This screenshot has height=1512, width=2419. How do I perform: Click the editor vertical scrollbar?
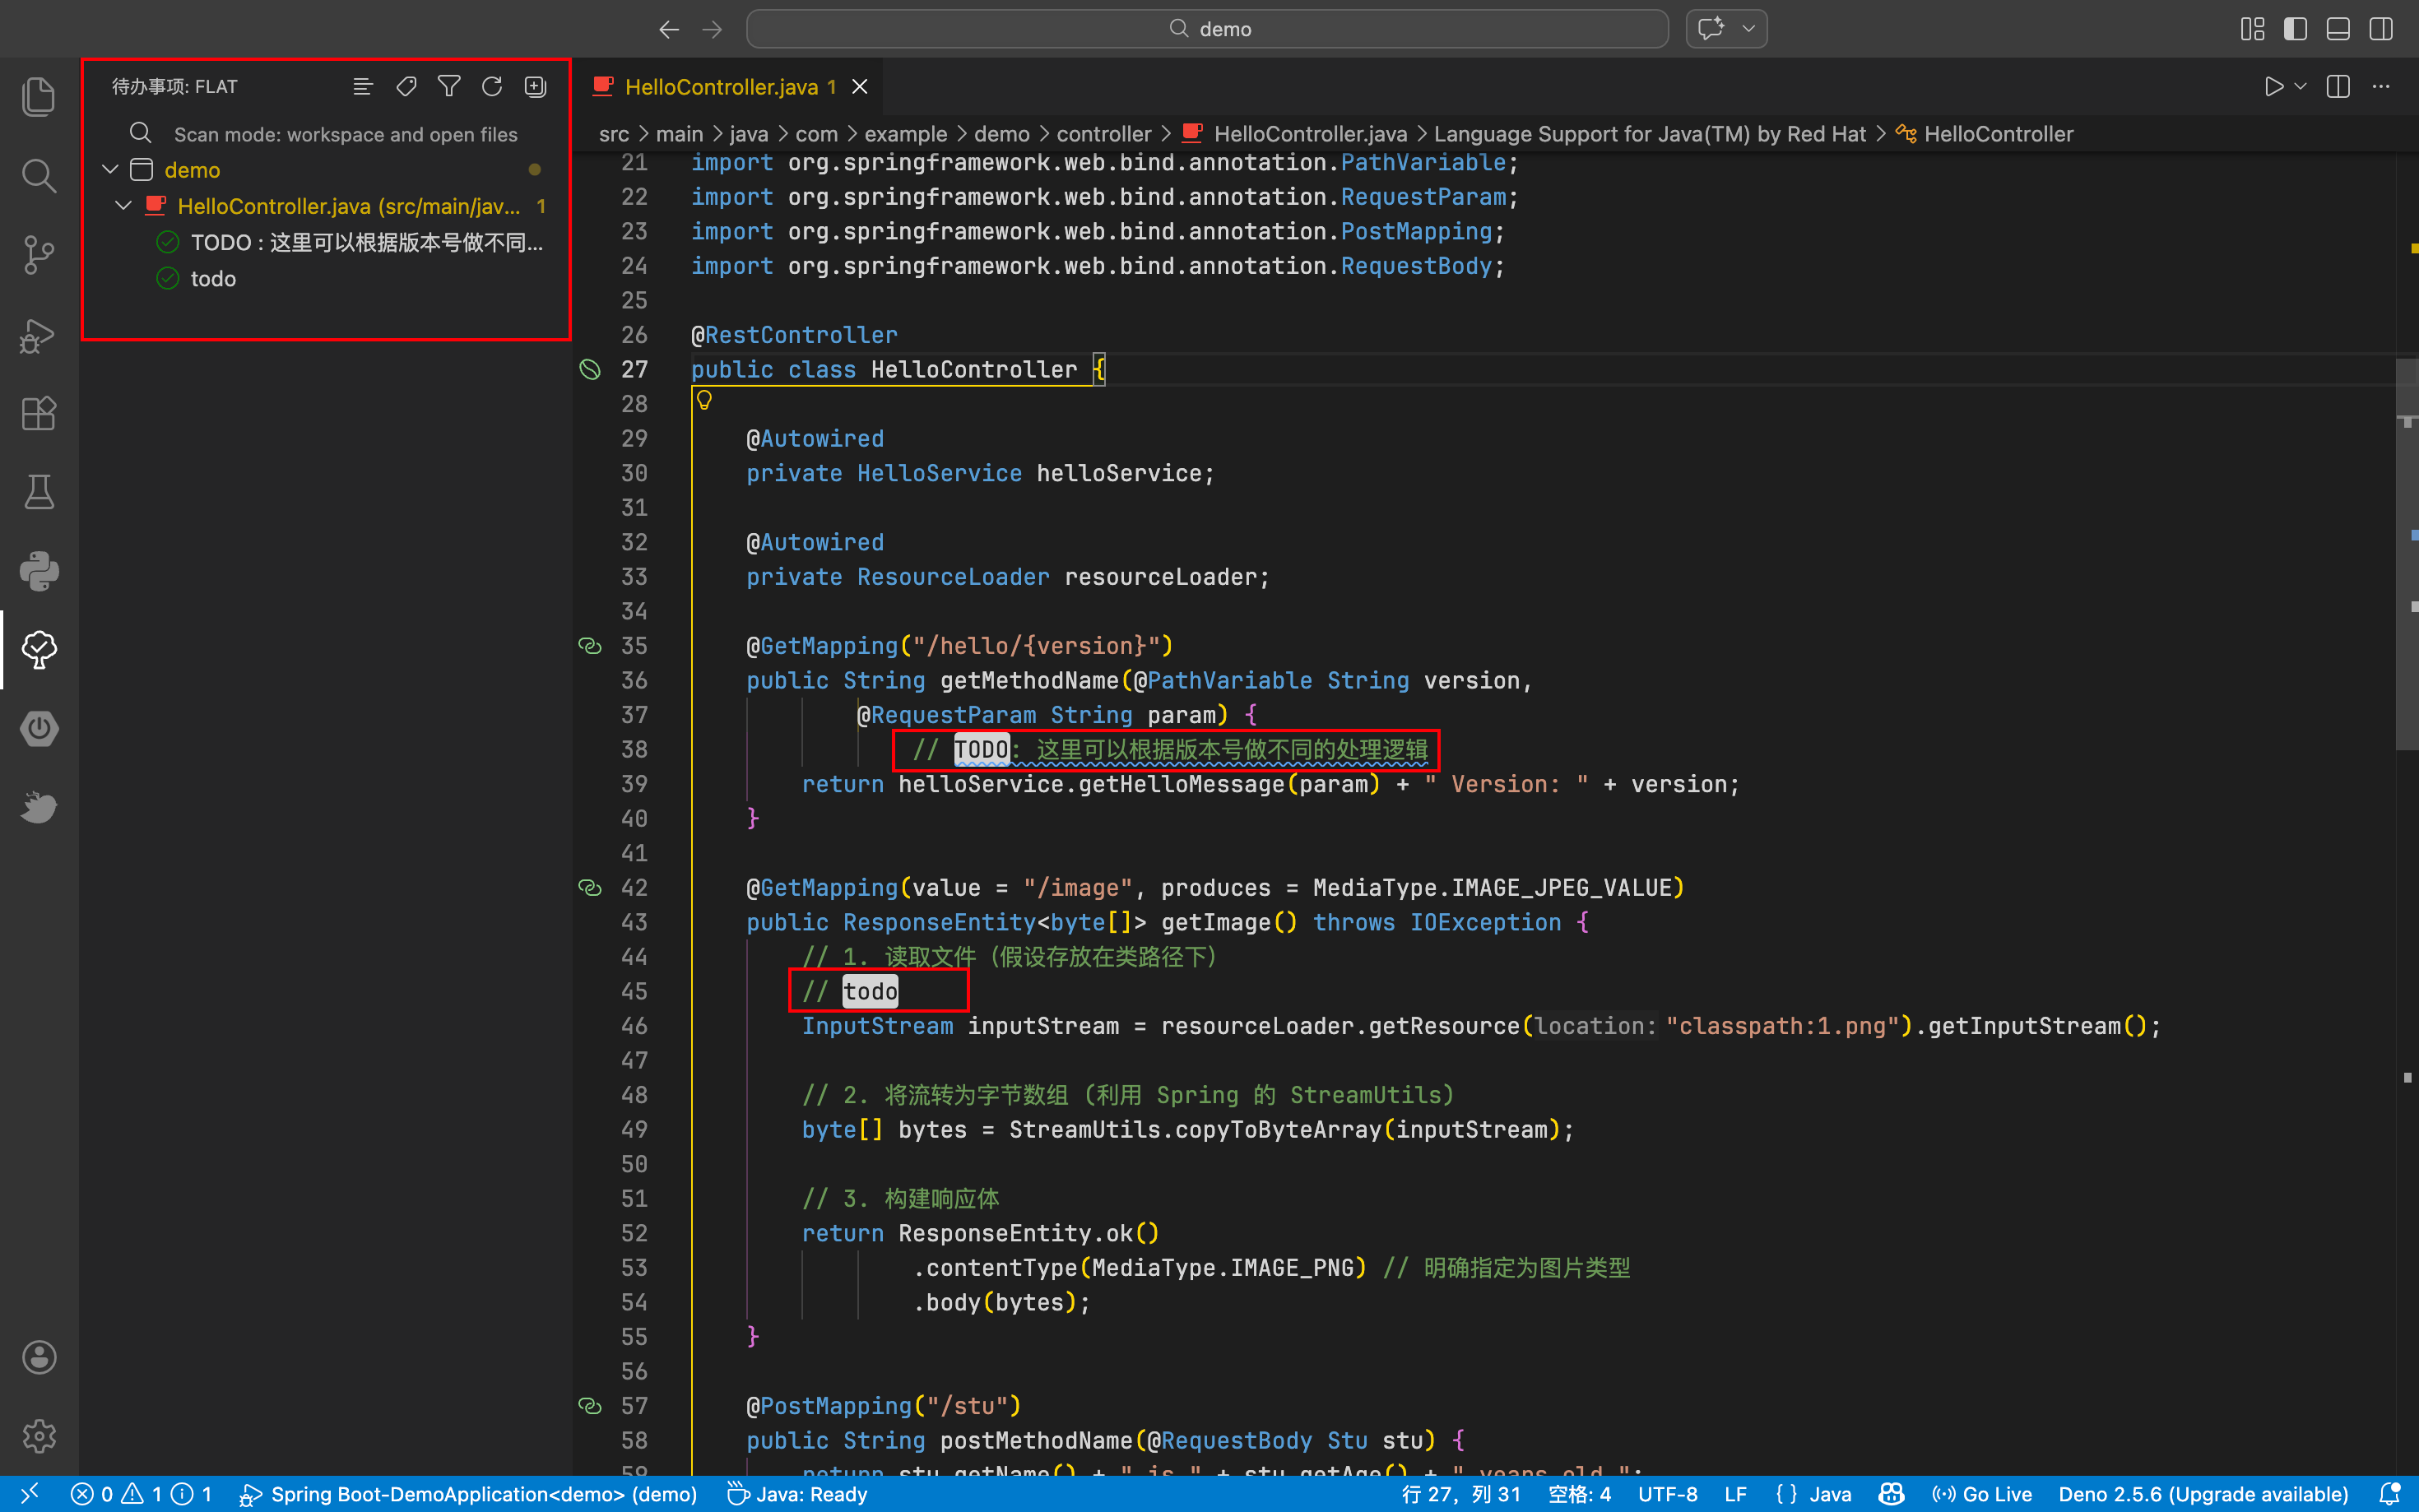pos(2406,555)
